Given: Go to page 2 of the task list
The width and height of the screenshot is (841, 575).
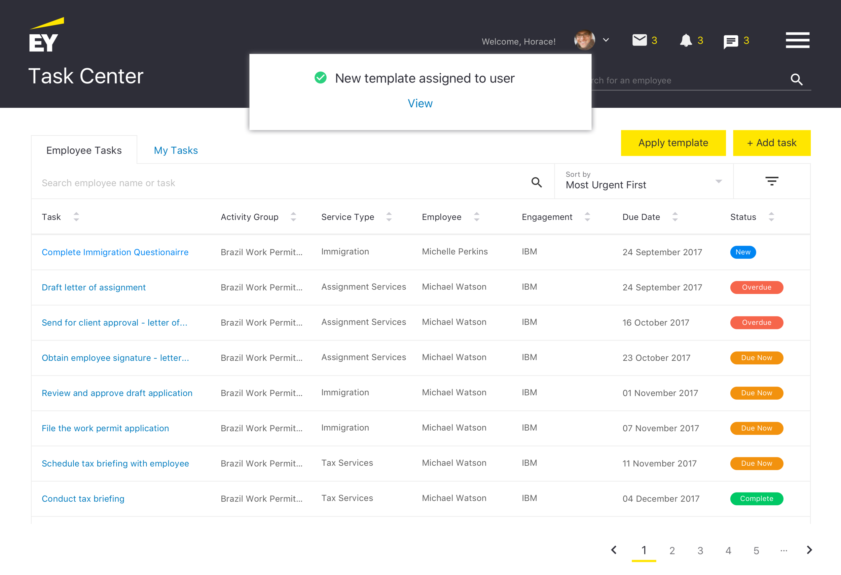Looking at the screenshot, I should coord(672,550).
